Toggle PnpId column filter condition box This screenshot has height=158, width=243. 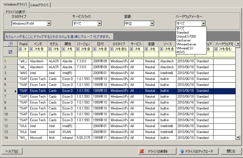point(20,49)
